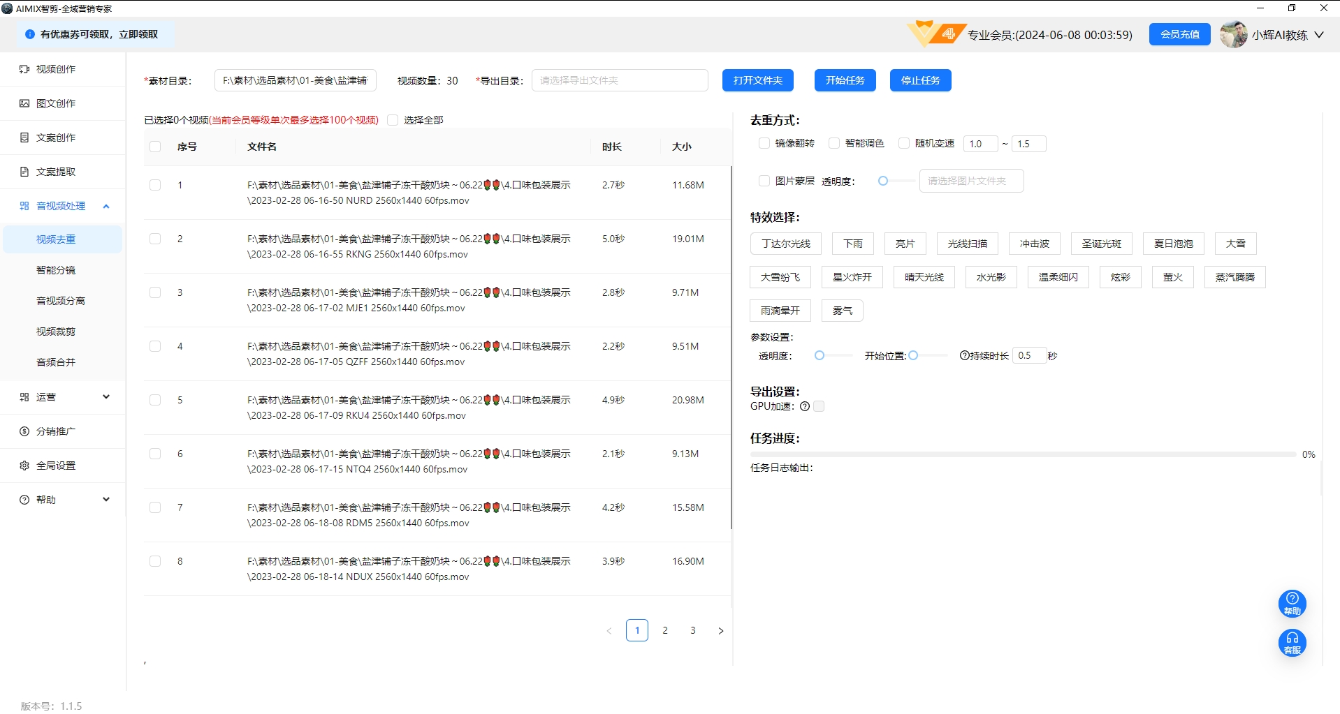Check the select all (选择全部) checkbox
The width and height of the screenshot is (1340, 714).
393,120
